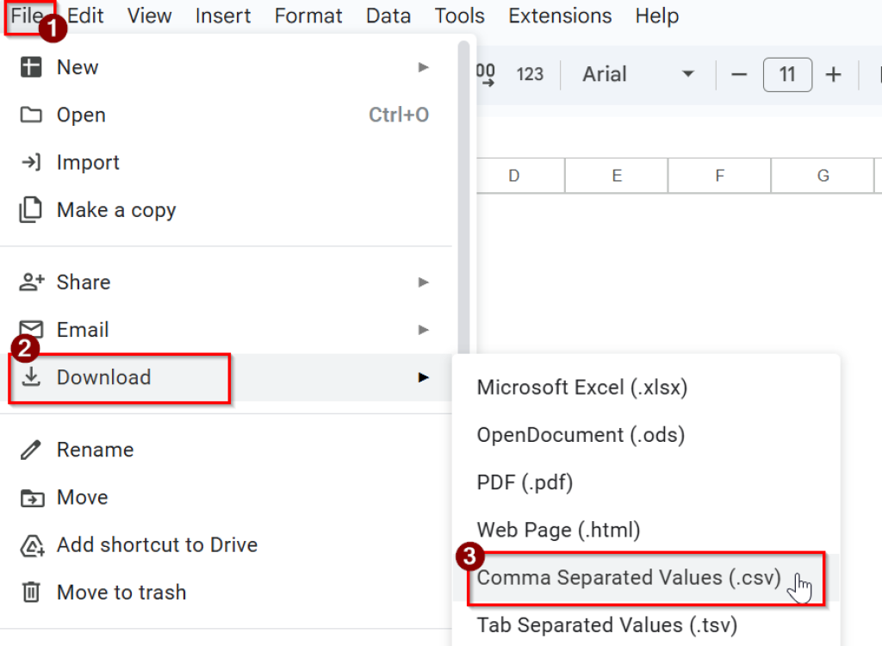Click the Import arrow icon
This screenshot has height=646, width=882.
click(x=31, y=162)
